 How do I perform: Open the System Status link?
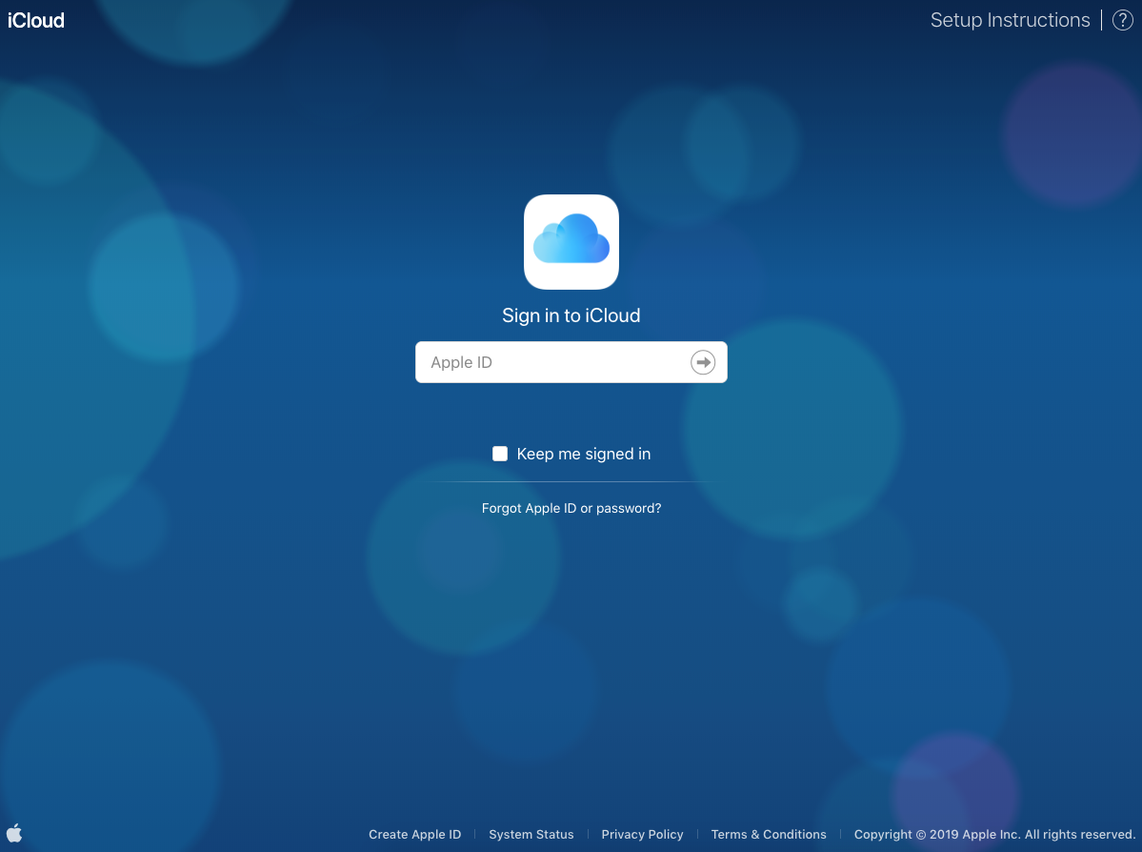pyautogui.click(x=531, y=835)
